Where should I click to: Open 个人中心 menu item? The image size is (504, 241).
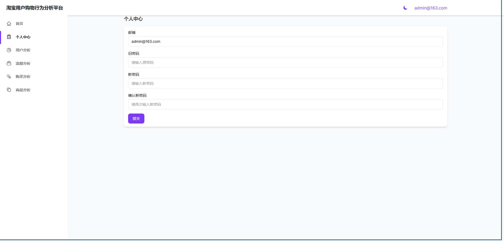[23, 37]
